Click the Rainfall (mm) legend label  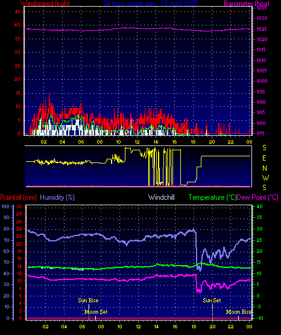coord(18,197)
